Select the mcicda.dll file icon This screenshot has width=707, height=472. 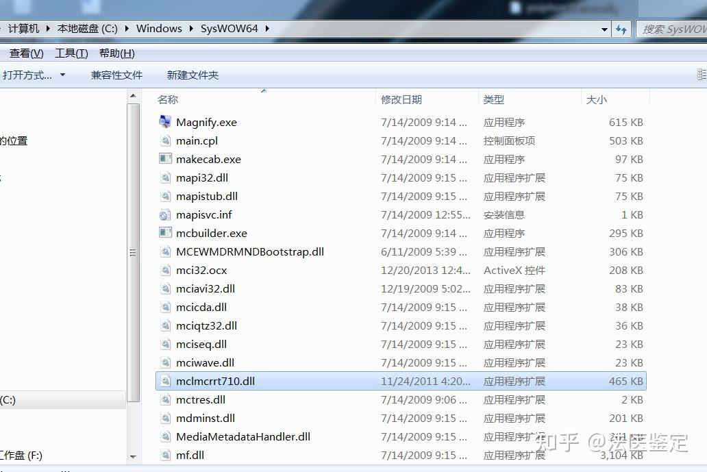[165, 306]
